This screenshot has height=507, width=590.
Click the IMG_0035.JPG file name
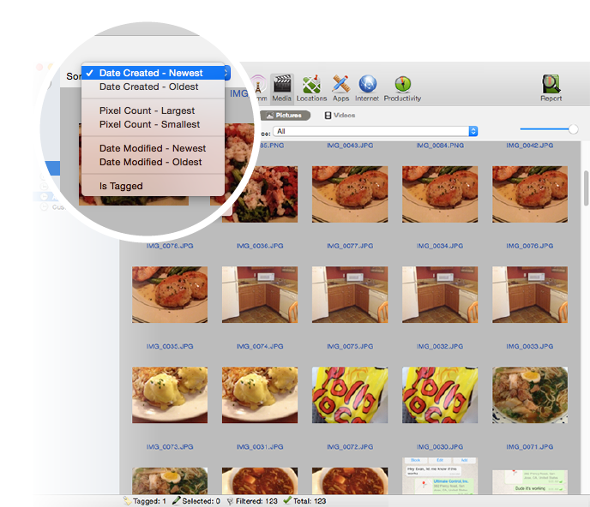tap(170, 346)
